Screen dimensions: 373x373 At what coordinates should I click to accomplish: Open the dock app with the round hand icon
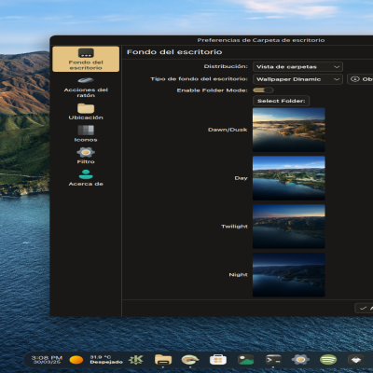(x=190, y=360)
